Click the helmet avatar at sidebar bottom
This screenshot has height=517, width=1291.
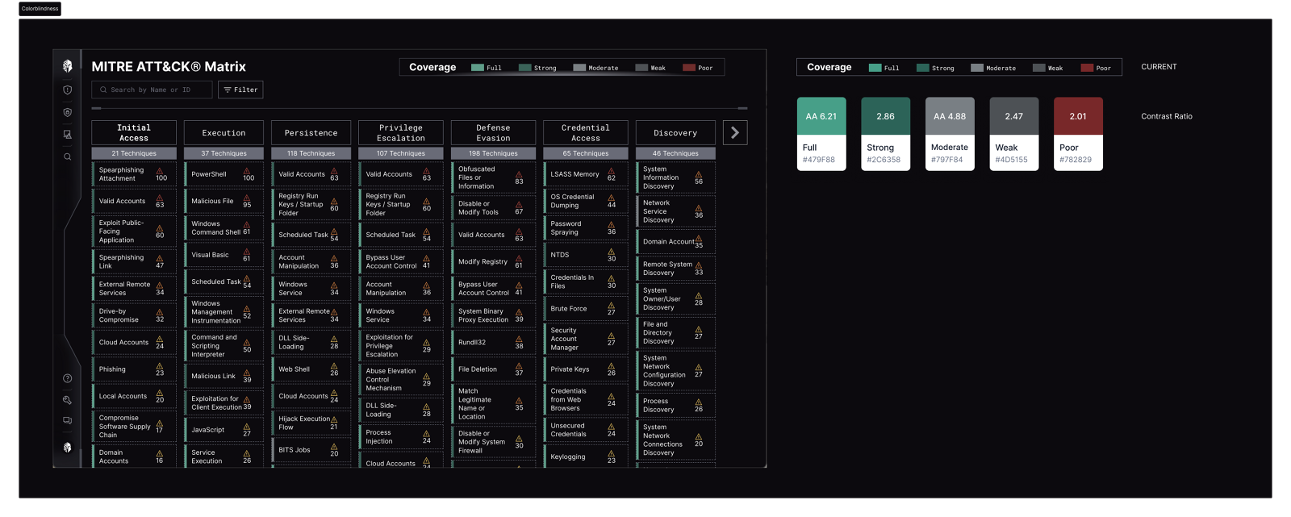[x=68, y=448]
